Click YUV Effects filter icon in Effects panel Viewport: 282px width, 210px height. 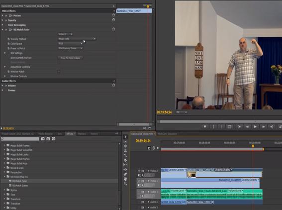[54, 139]
